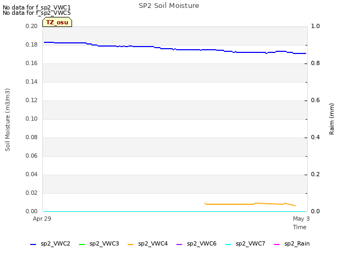Toggle sp2_VWC7 legend label
Viewport: 339px width, 254px height.
tap(251, 243)
